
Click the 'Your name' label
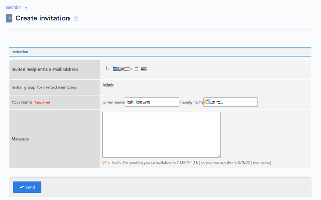(22, 102)
